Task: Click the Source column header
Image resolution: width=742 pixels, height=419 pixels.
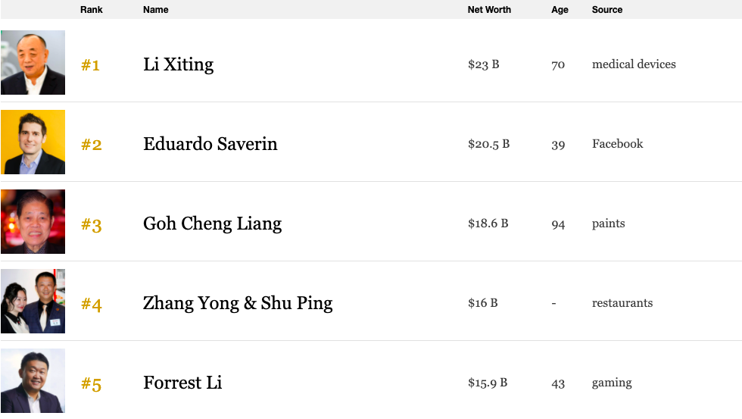Action: [607, 10]
